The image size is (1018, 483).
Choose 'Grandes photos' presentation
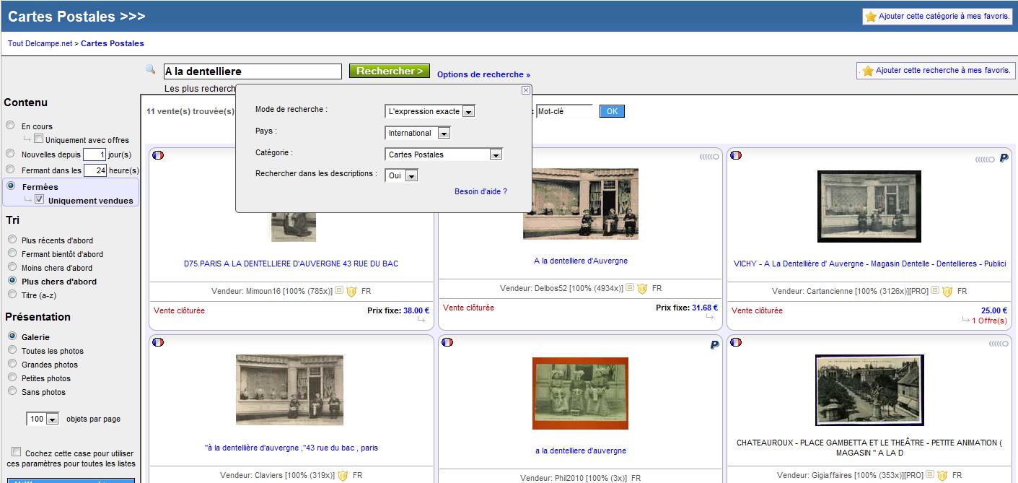pyautogui.click(x=12, y=363)
